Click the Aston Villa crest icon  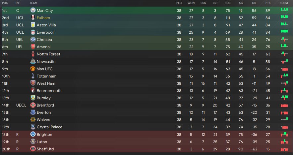click(x=32, y=25)
